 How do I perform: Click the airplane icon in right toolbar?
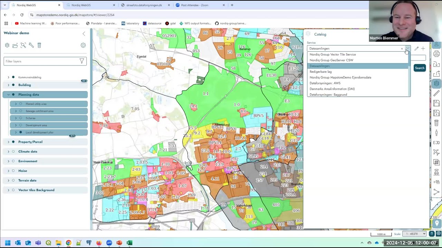point(436,152)
